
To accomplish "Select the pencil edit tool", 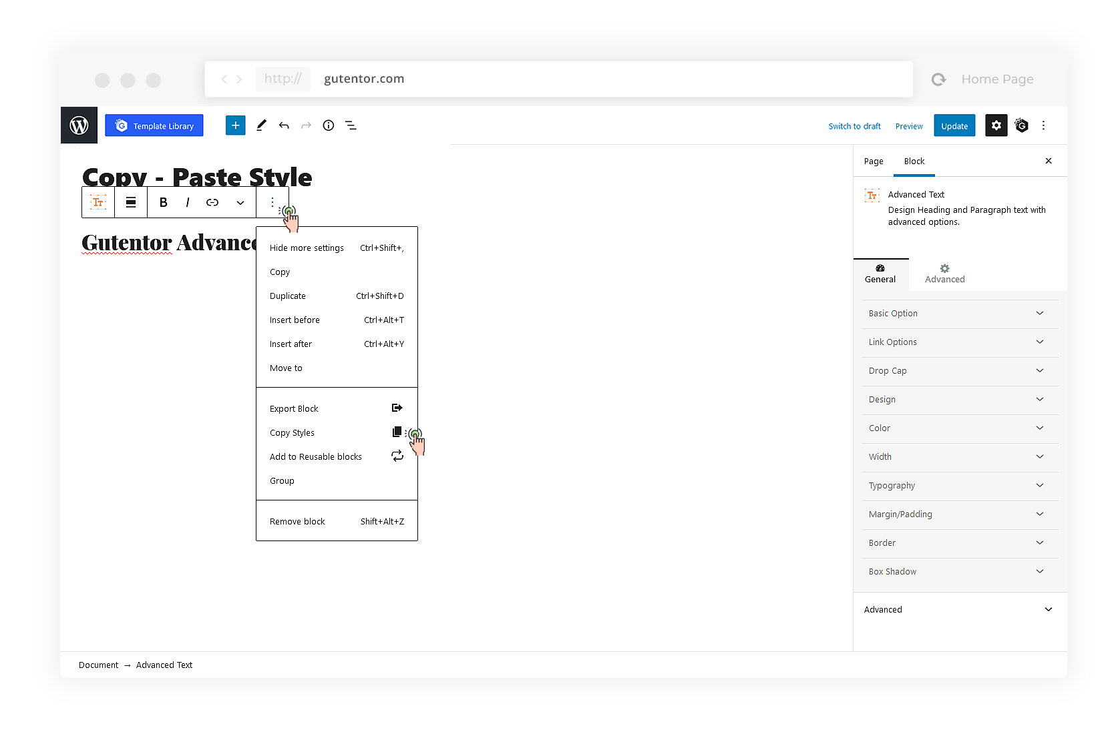I will (261, 125).
